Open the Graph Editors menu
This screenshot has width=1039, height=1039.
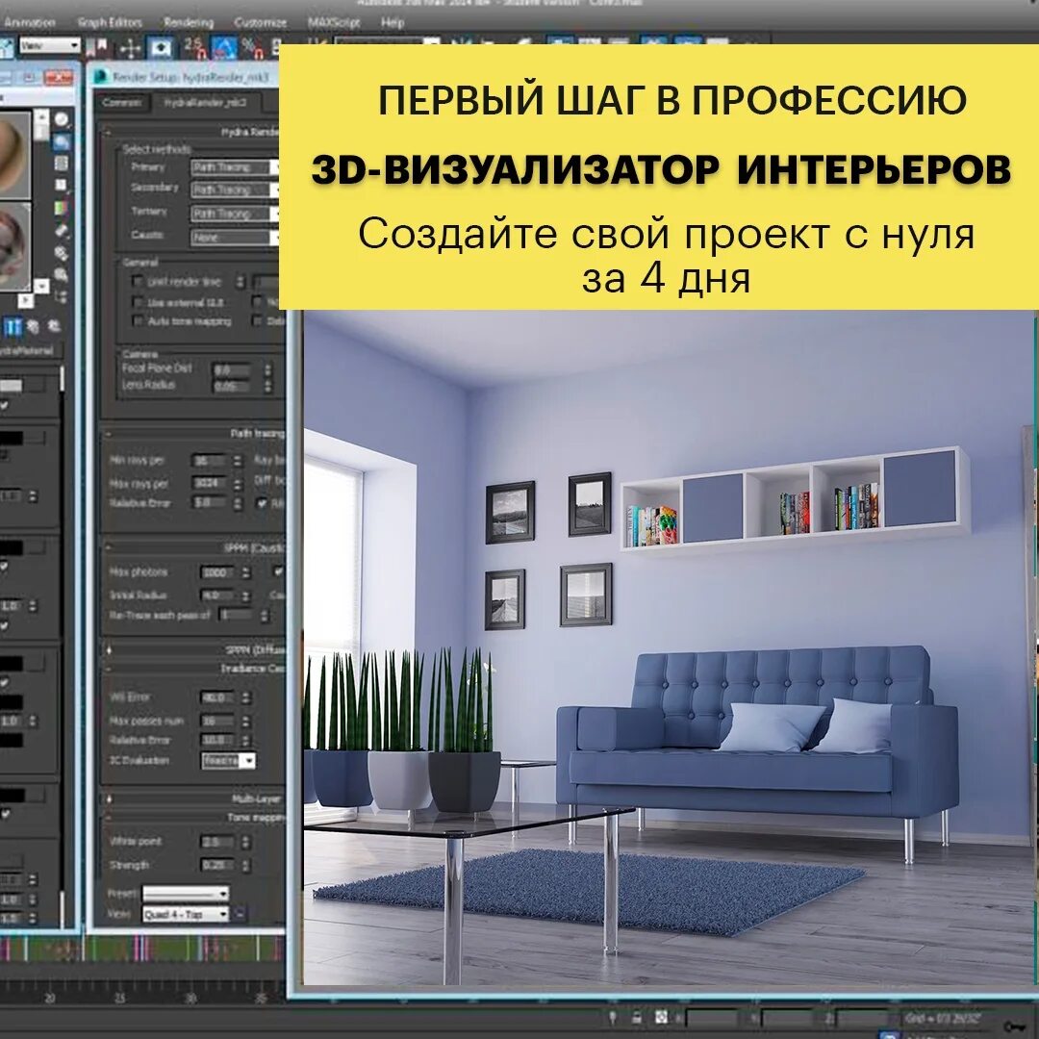pyautogui.click(x=110, y=22)
